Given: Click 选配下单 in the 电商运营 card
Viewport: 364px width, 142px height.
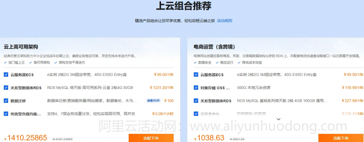Looking at the screenshot, I should 341,138.
